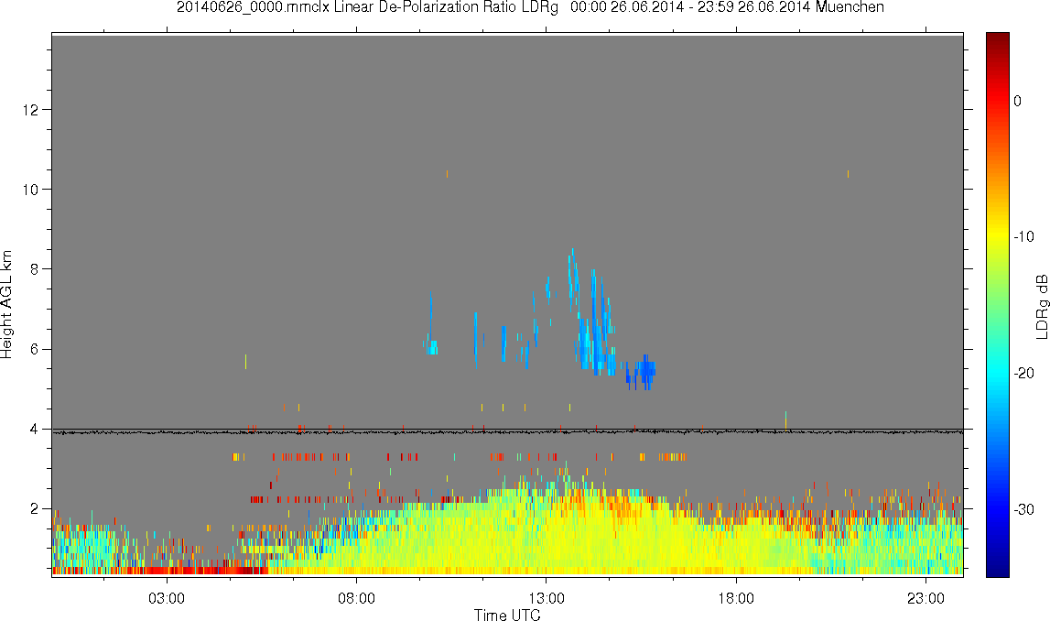Click the '18:00' time axis tick label
The height and width of the screenshot is (621, 1050).
point(736,598)
